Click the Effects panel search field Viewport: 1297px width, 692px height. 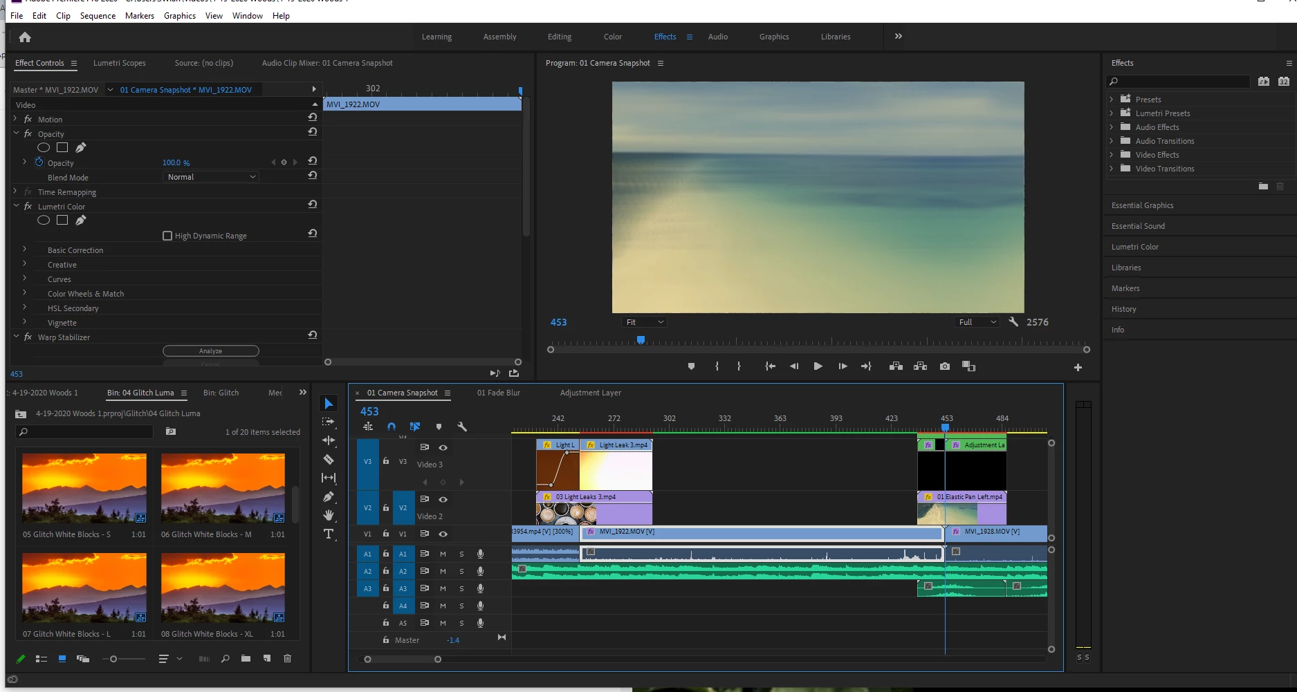1180,82
